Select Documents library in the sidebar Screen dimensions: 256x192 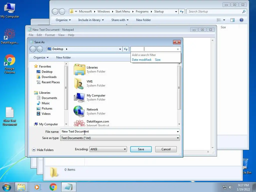(49, 98)
